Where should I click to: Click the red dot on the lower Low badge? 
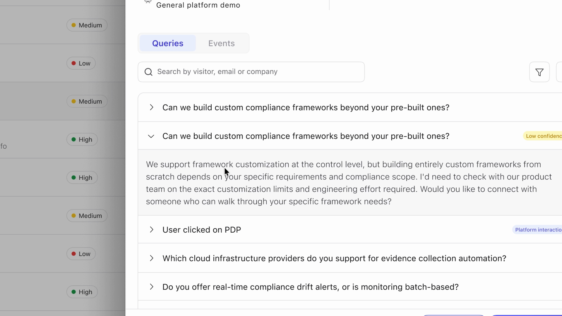[x=74, y=254]
